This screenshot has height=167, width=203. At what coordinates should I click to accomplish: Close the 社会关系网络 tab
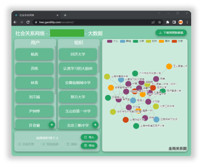click(57, 15)
